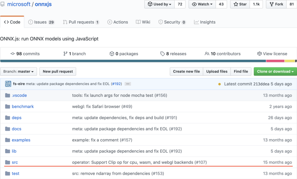Star the repository
This screenshot has width=297, height=179.
point(240,4)
